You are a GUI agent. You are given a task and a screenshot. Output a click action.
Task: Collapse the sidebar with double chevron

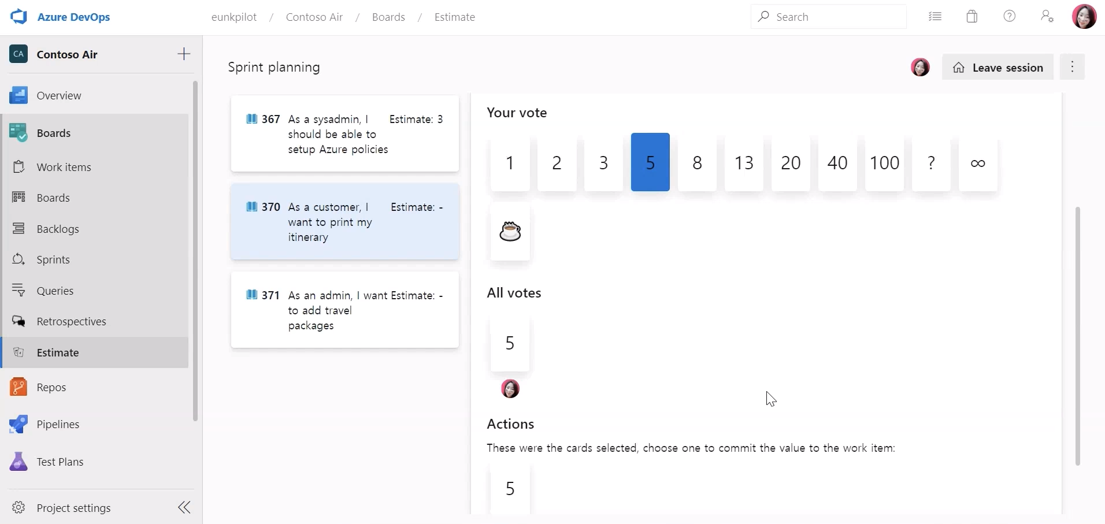tap(184, 508)
